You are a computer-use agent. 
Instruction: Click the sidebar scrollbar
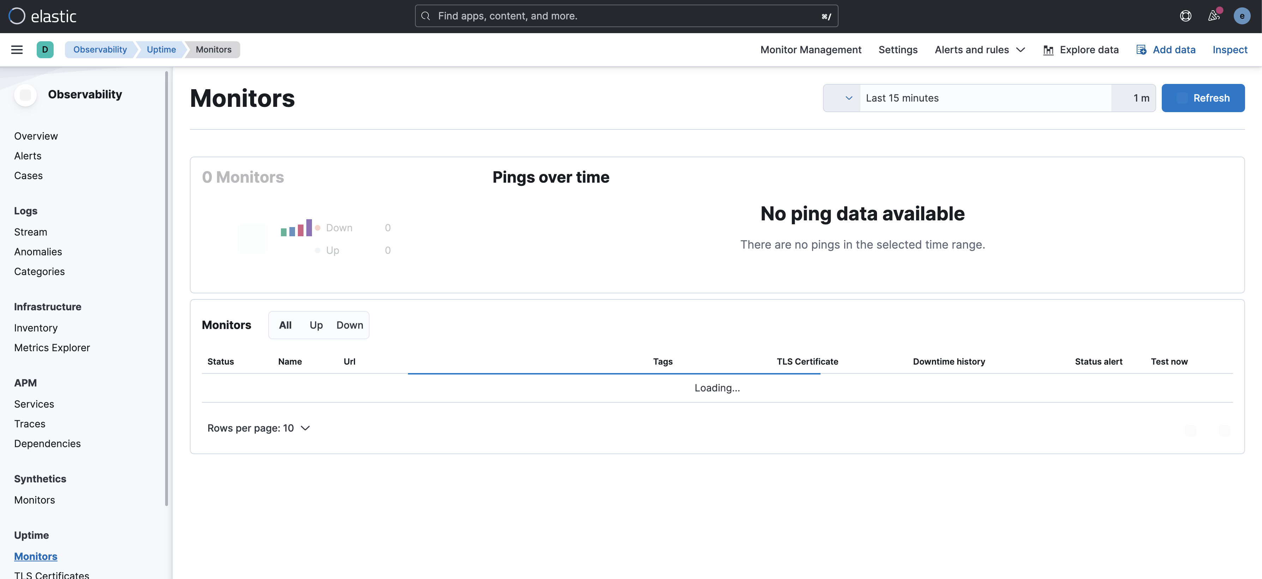[167, 289]
